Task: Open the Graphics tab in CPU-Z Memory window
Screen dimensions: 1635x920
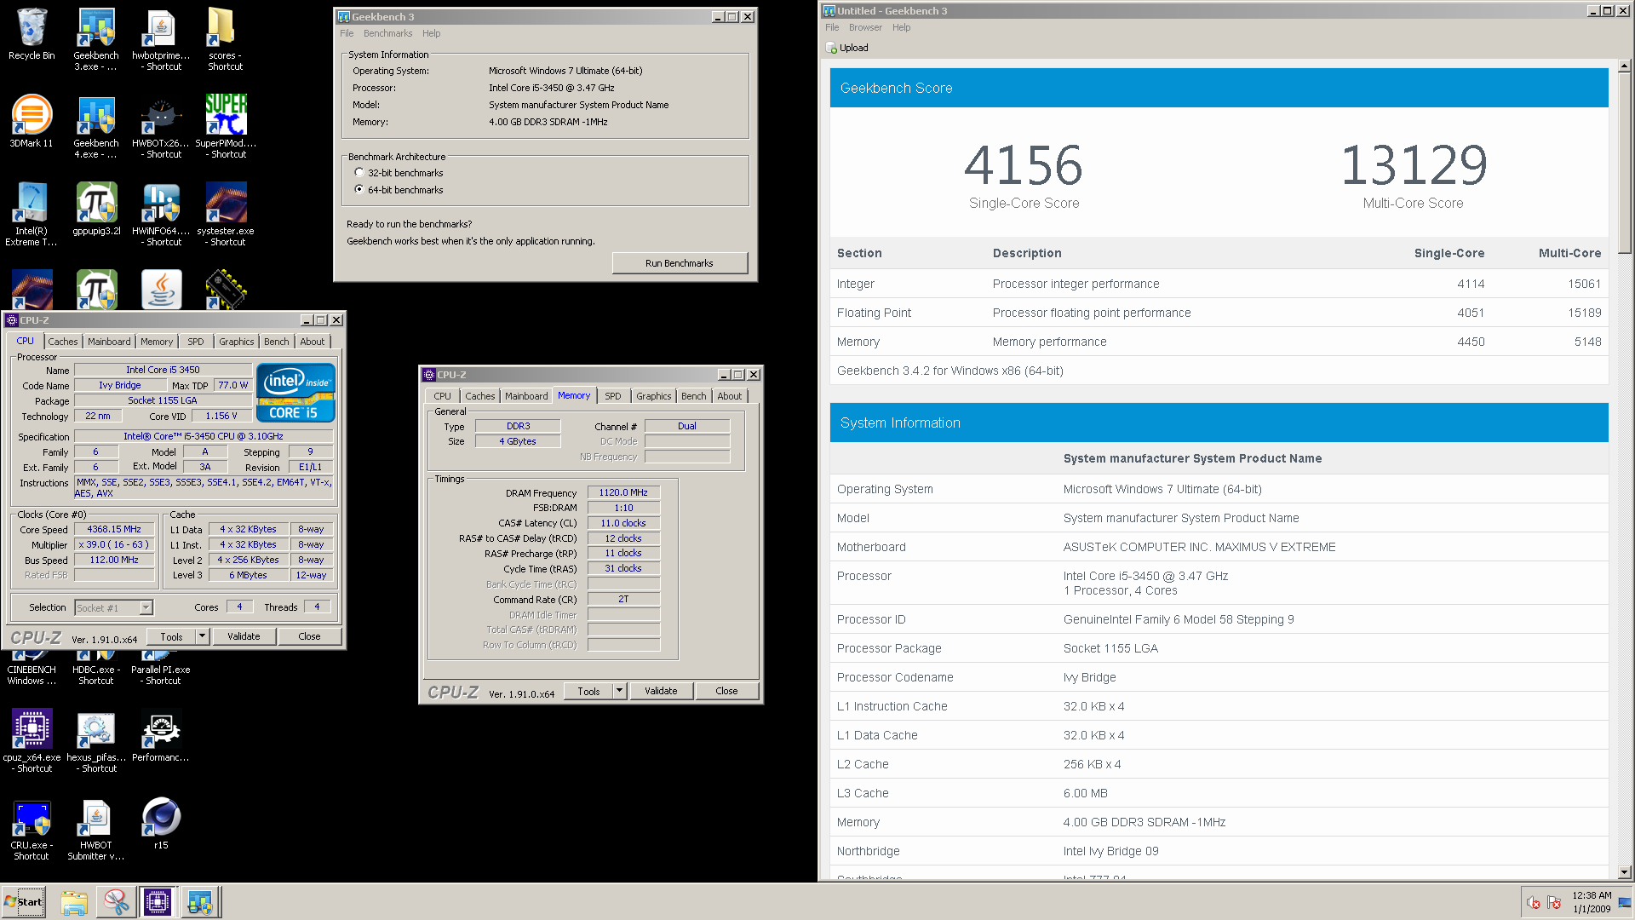Action: (x=653, y=396)
